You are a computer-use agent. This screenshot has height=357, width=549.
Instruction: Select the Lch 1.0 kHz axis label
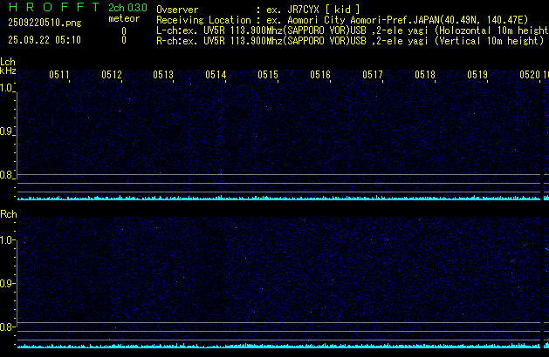point(8,88)
